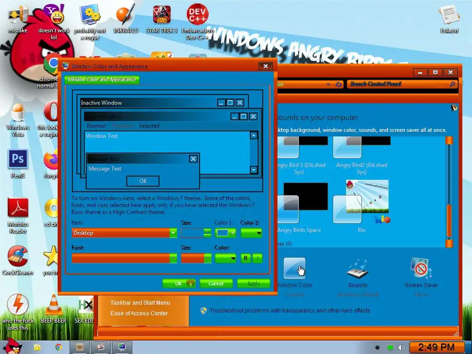The height and width of the screenshot is (354, 472).
Task: Open the Photoshop Ps desktop icon
Action: point(18,163)
